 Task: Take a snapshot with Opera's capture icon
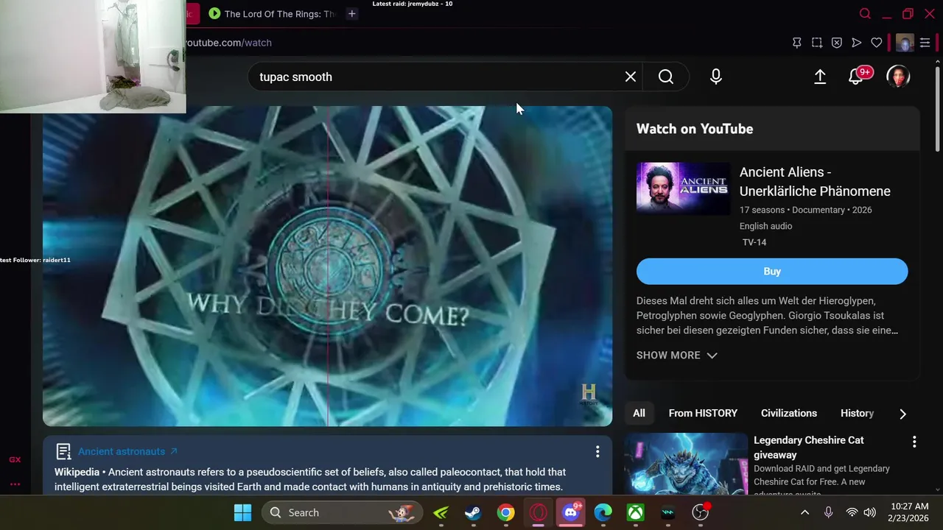(x=817, y=43)
